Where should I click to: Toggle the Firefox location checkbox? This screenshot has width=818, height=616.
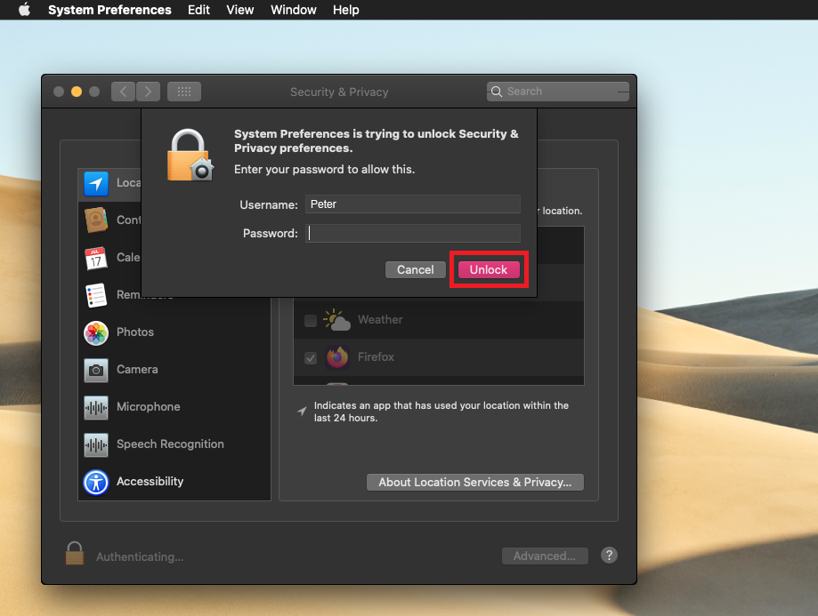click(x=311, y=357)
